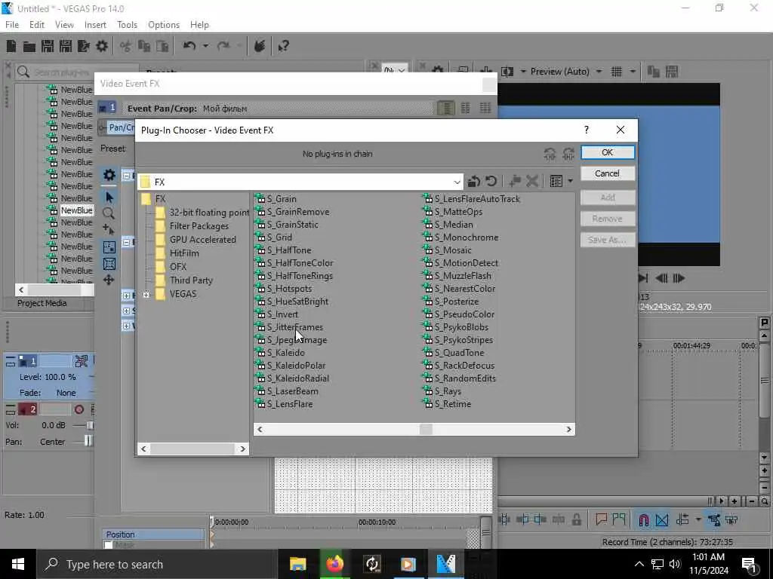This screenshot has height=579, width=773.
Task: Adjust the track 2 volume slider
Action: 90,425
